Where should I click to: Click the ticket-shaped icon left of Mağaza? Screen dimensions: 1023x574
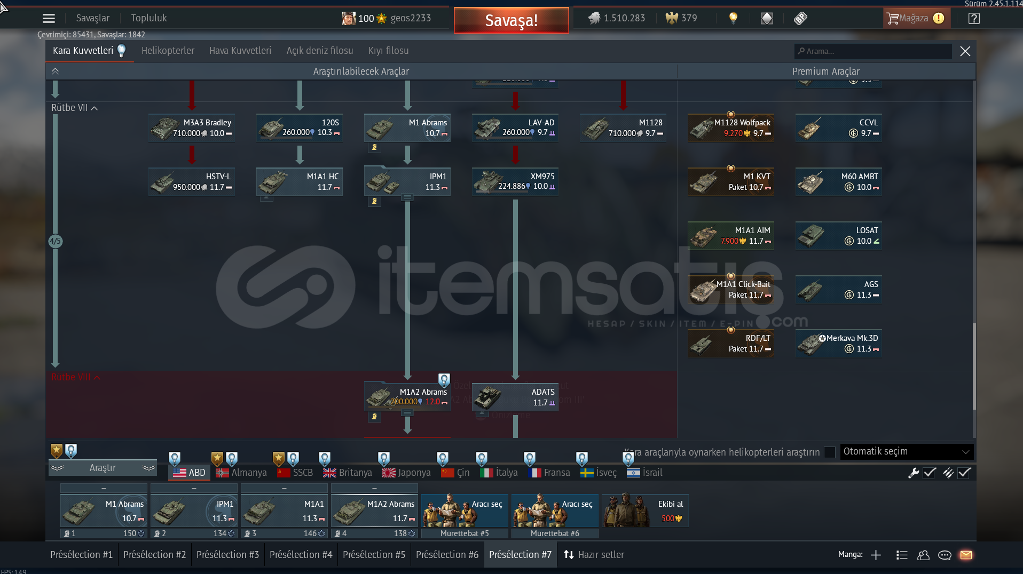click(x=800, y=18)
